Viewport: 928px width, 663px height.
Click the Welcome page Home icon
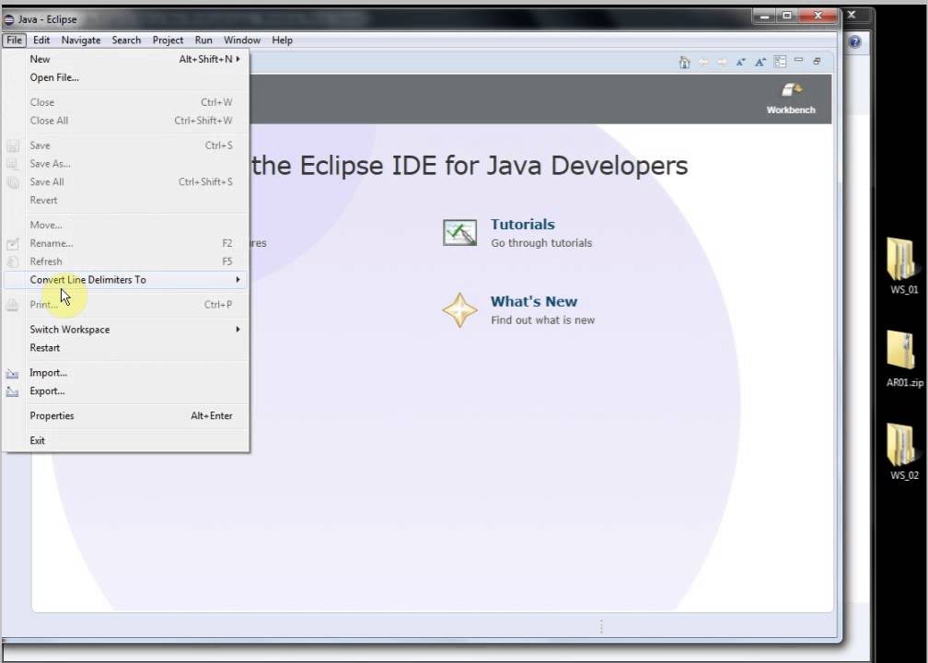[685, 62]
